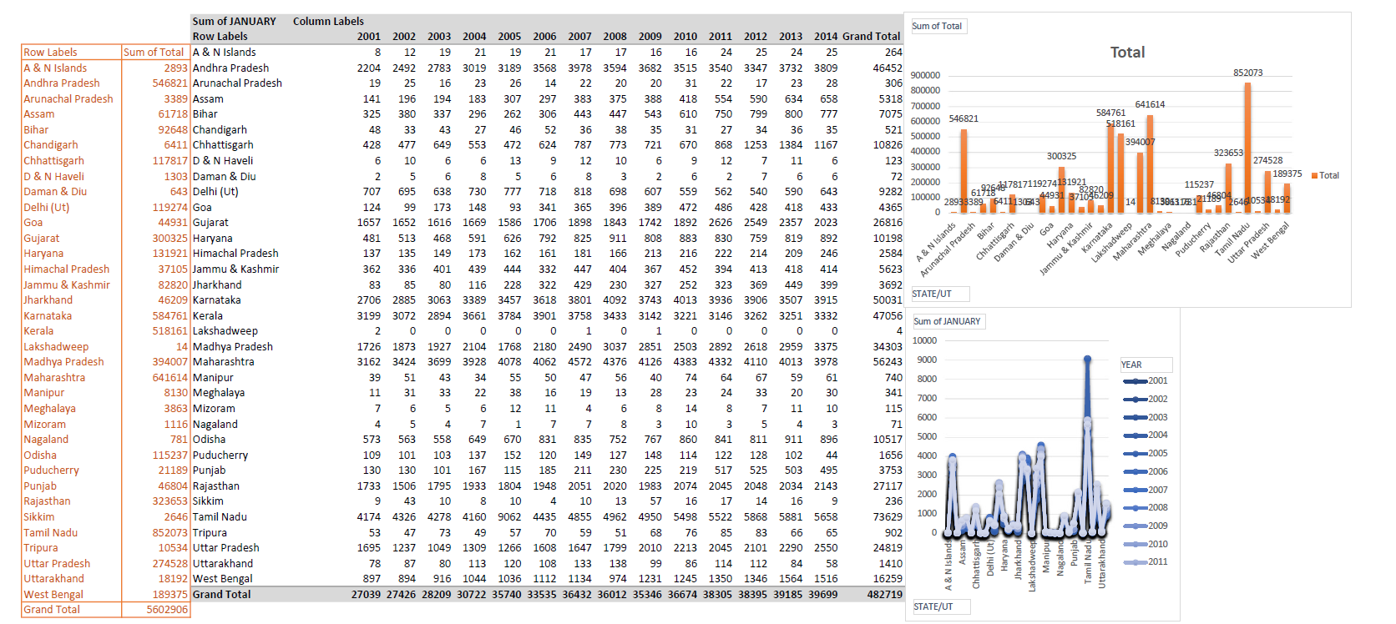Select the 27039 total cell under 2001

366,594
